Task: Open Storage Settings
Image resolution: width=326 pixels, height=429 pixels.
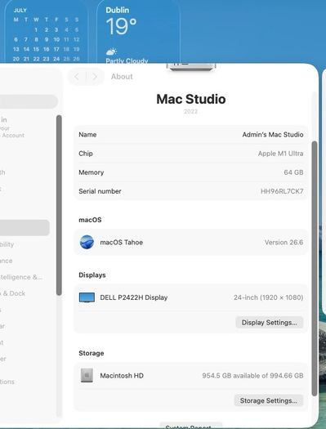Action: (x=269, y=400)
